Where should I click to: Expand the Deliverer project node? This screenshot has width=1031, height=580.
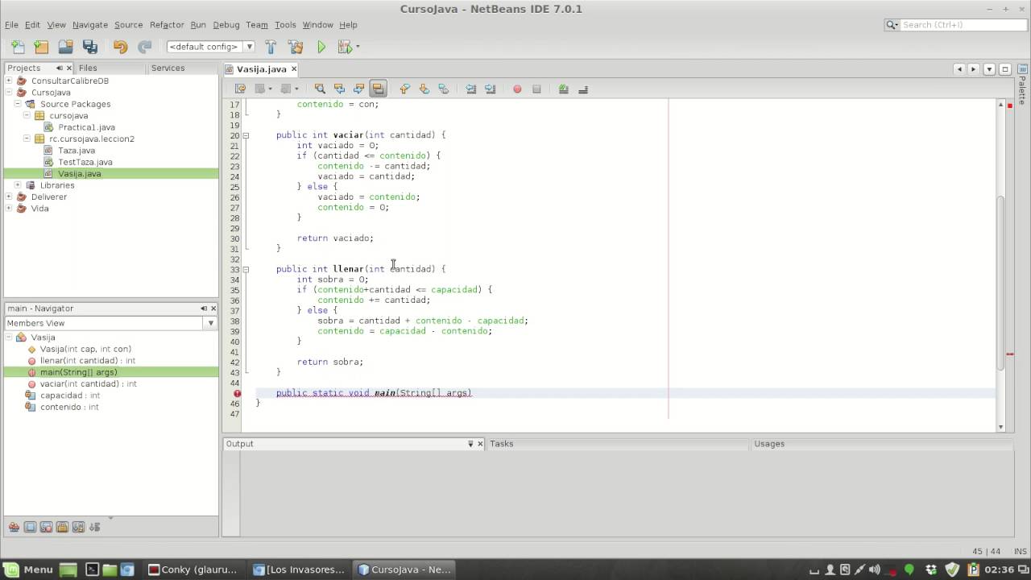[x=10, y=197]
